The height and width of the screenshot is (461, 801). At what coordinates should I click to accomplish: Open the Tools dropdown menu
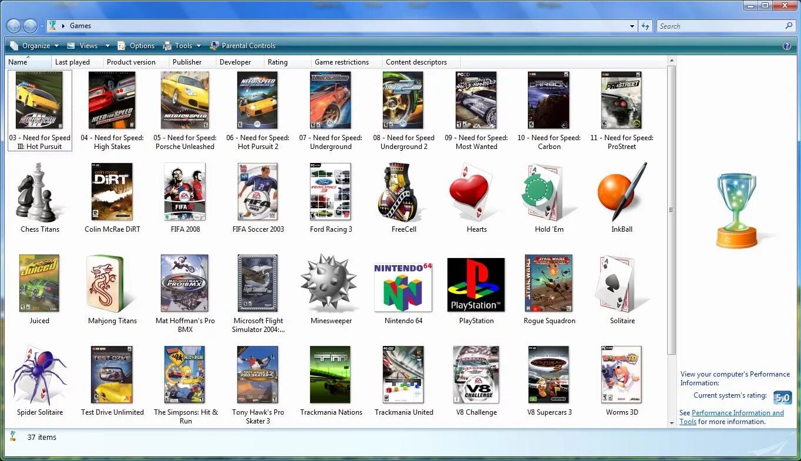183,46
